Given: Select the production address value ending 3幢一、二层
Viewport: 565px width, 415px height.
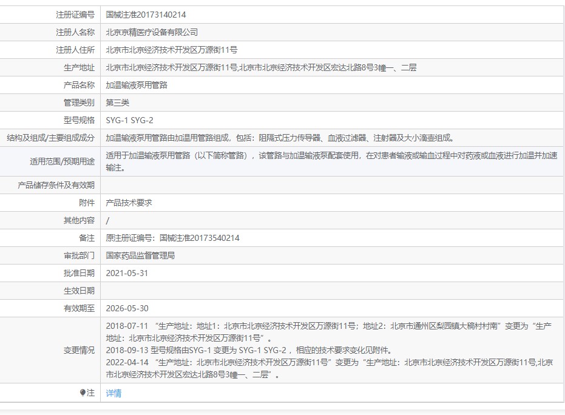Looking at the screenshot, I should tap(261, 68).
